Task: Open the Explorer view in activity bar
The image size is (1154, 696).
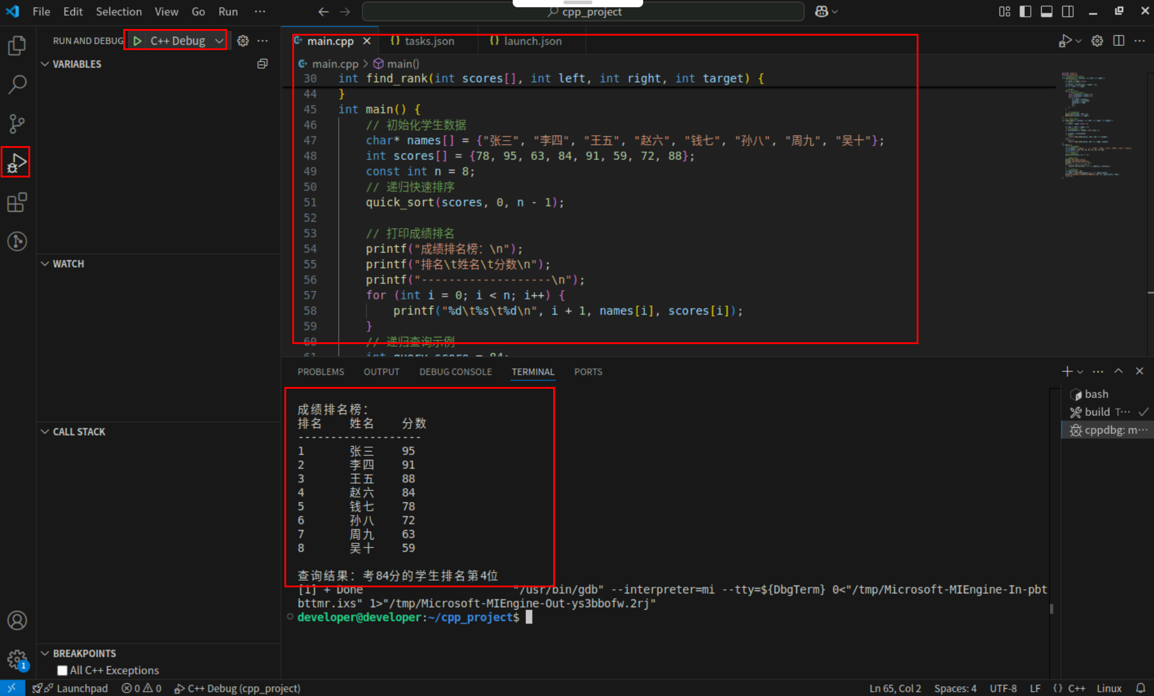Action: coord(17,46)
